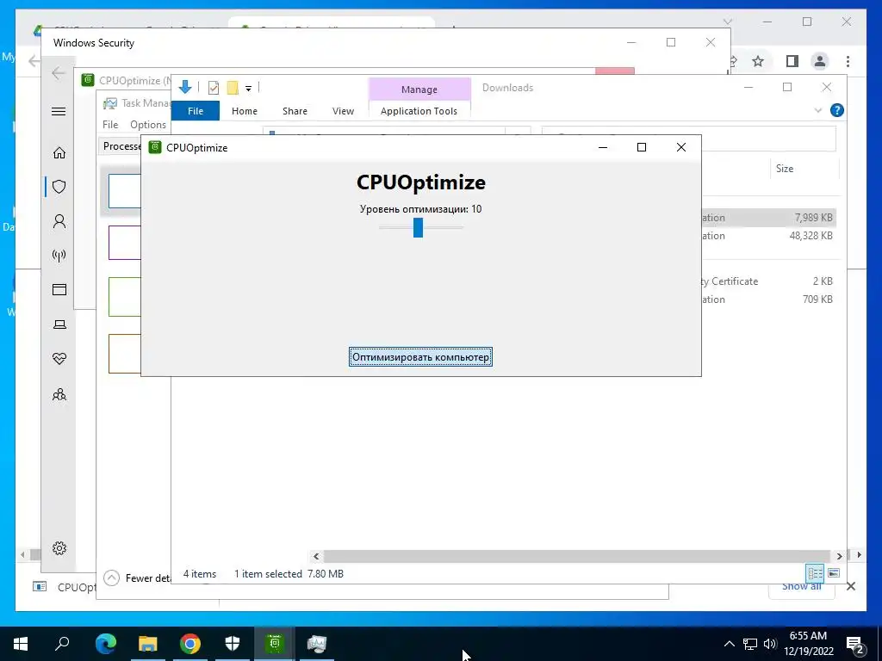This screenshot has width=882, height=661.
Task: Switch to the Task Manager taskbar icon
Action: [317, 644]
